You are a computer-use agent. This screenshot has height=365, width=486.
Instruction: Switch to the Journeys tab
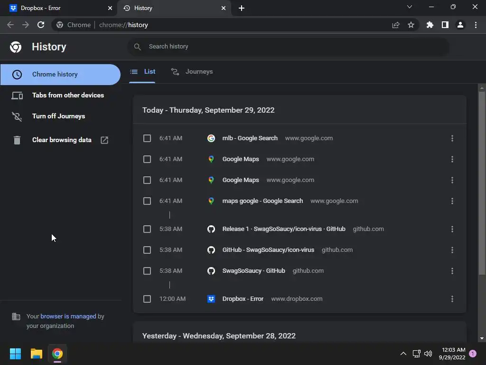[x=192, y=72]
